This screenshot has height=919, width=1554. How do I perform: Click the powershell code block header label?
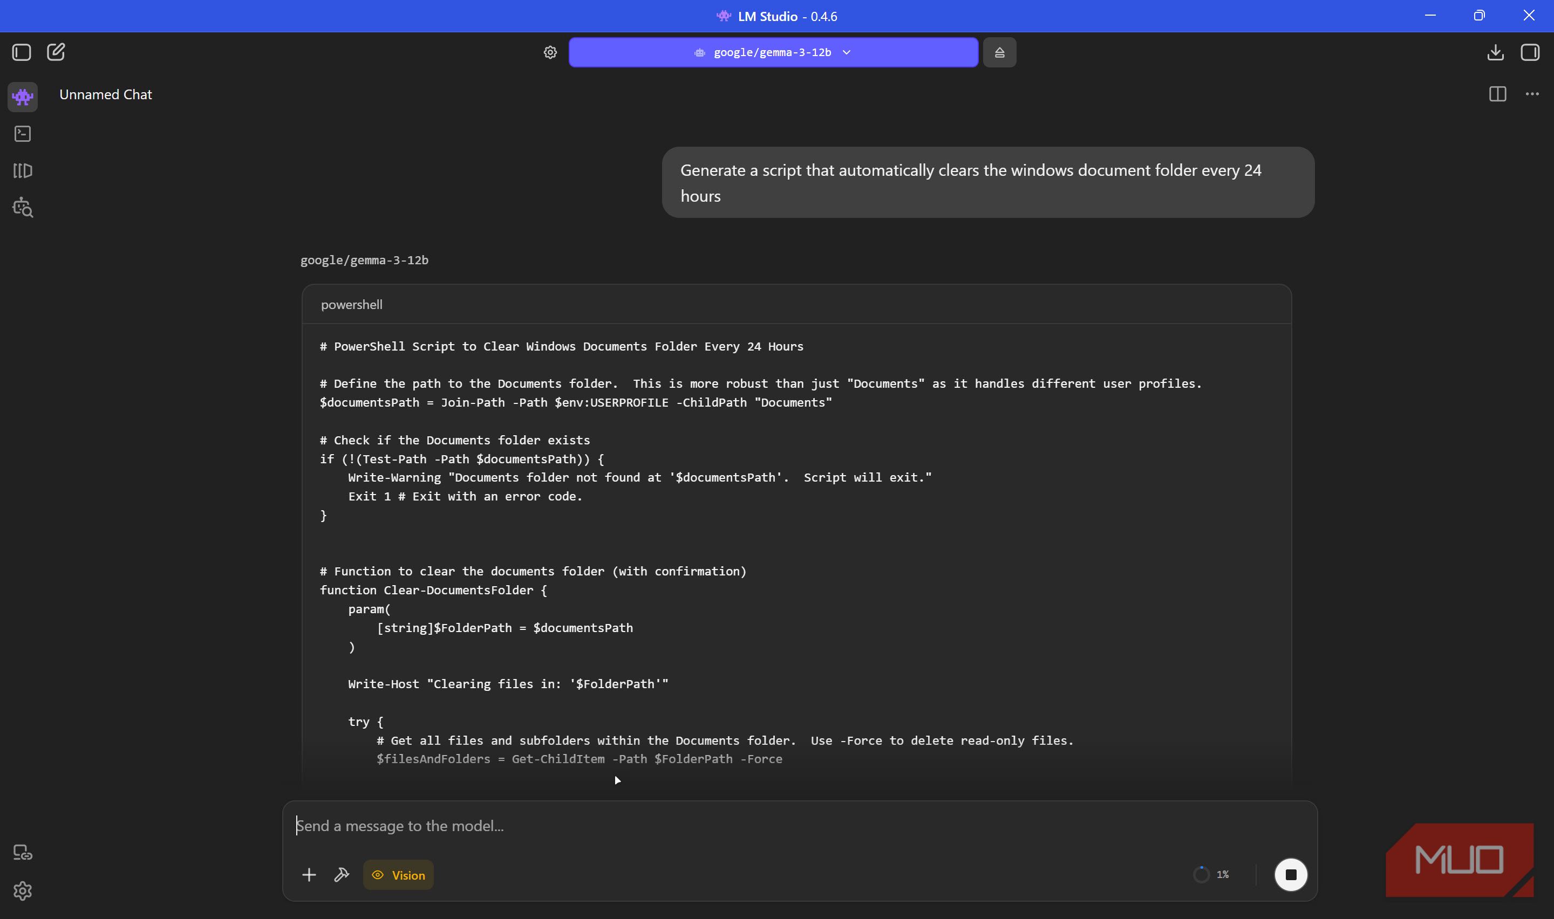coord(352,305)
